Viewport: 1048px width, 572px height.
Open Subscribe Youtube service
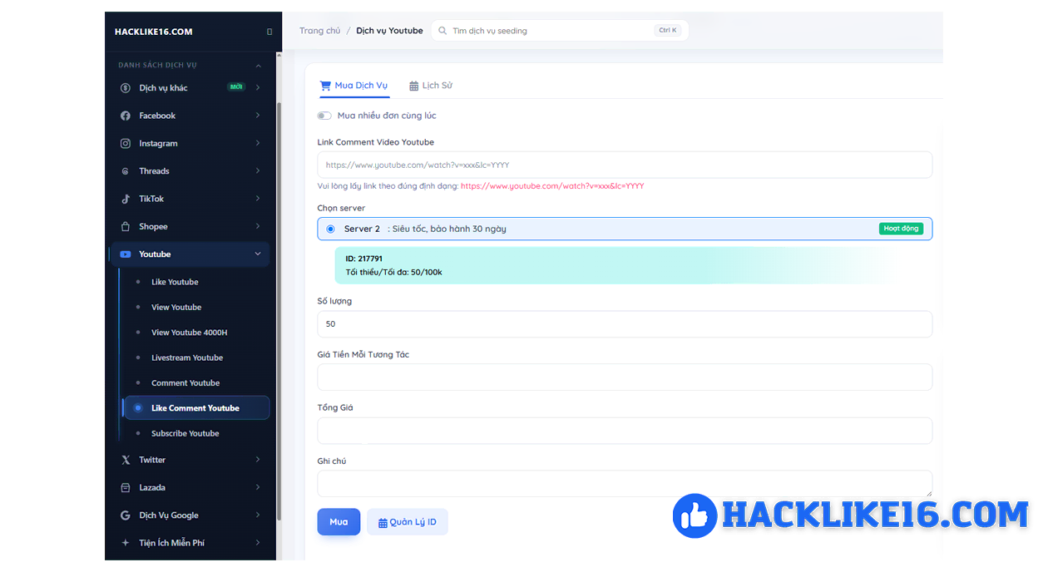tap(185, 433)
